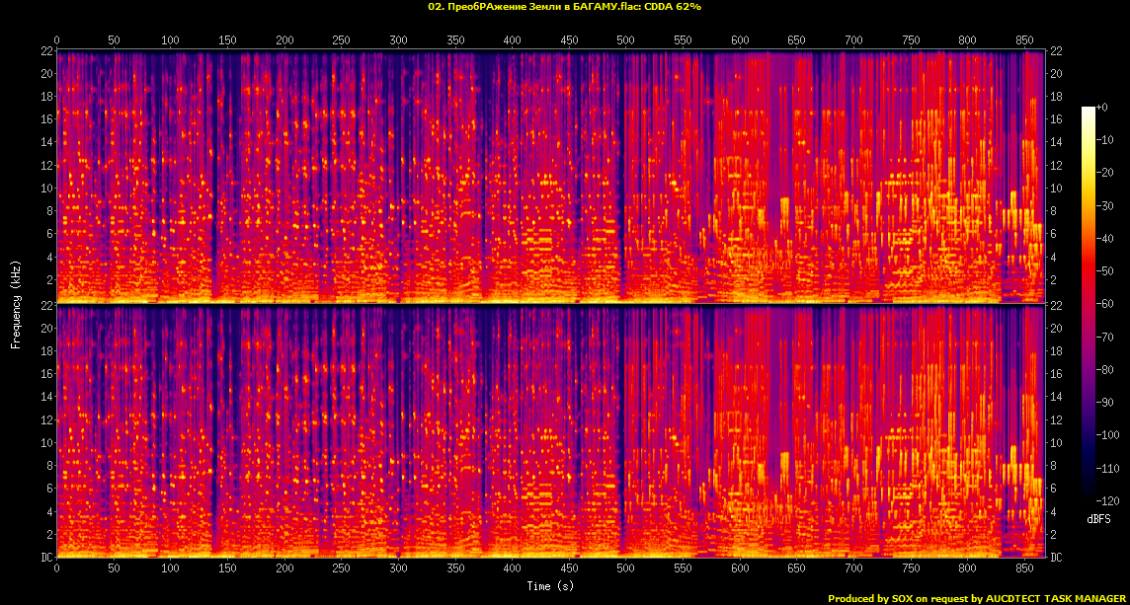Click the DC label on left frequency axis
Viewport: 1130px width, 605px height.
(x=46, y=558)
